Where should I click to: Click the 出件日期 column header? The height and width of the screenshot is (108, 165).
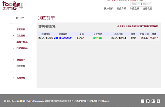click(x=119, y=34)
